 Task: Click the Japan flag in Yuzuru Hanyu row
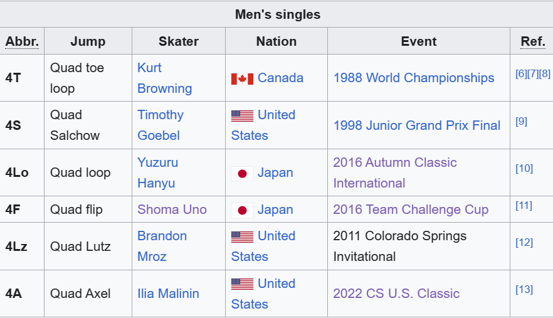pos(242,174)
